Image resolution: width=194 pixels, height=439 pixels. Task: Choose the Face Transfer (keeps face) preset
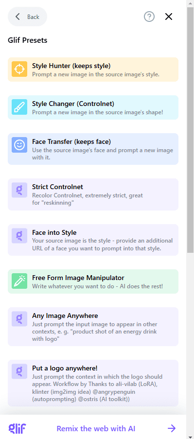93,149
